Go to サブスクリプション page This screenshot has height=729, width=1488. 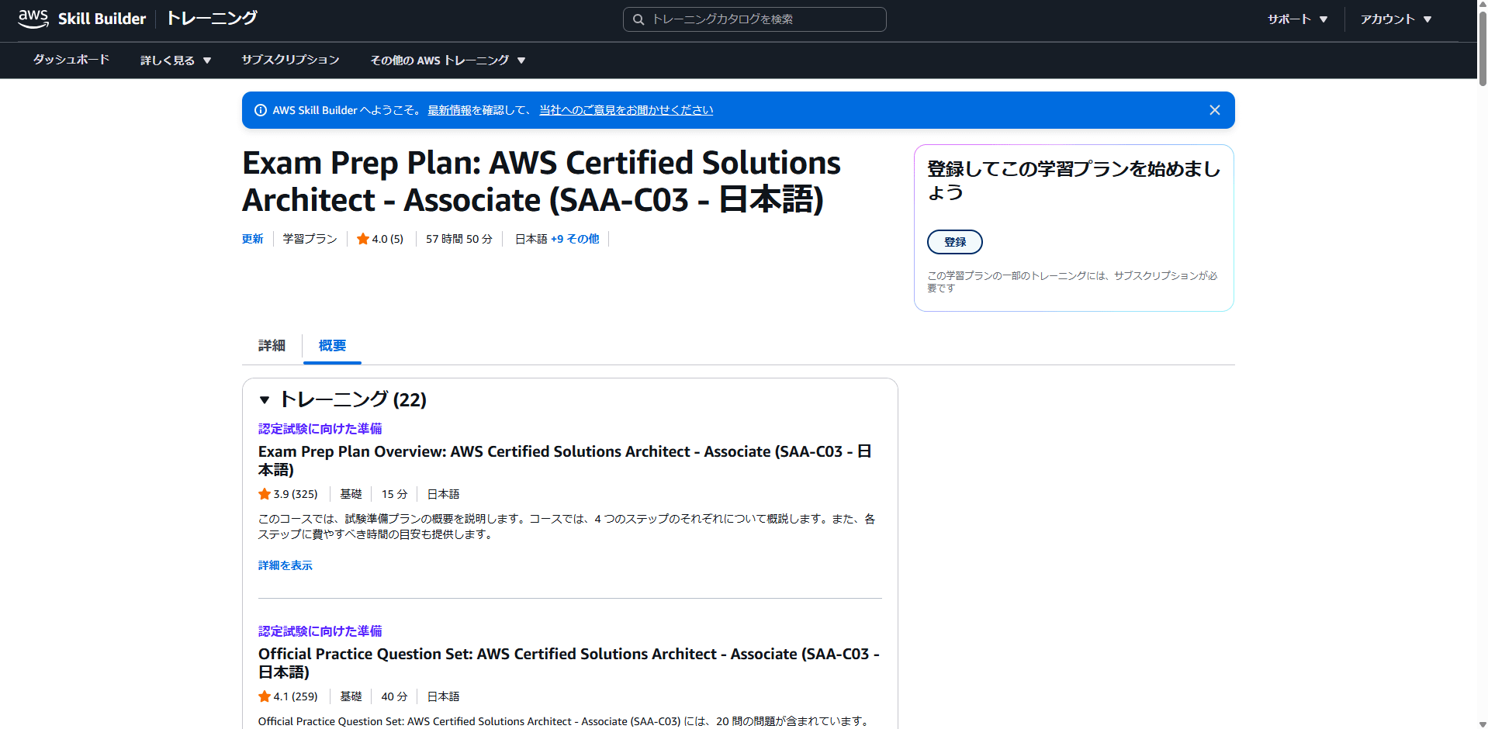(x=290, y=60)
